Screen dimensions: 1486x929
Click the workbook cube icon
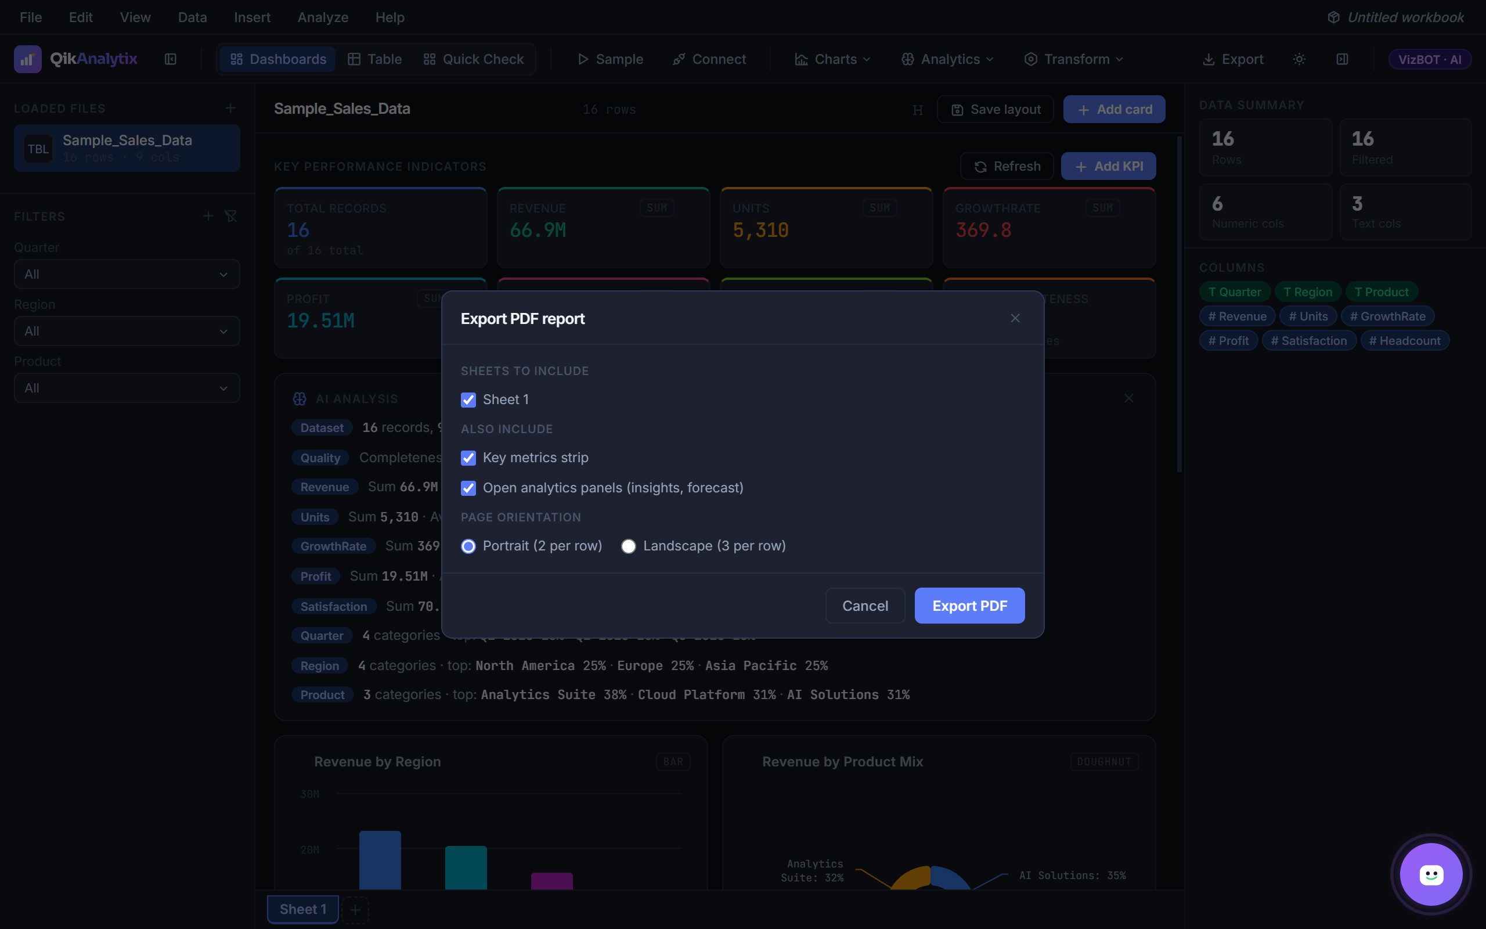tap(1333, 17)
